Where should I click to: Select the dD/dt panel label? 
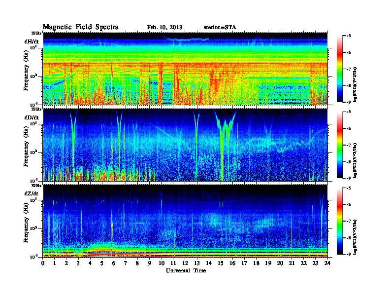pos(32,117)
